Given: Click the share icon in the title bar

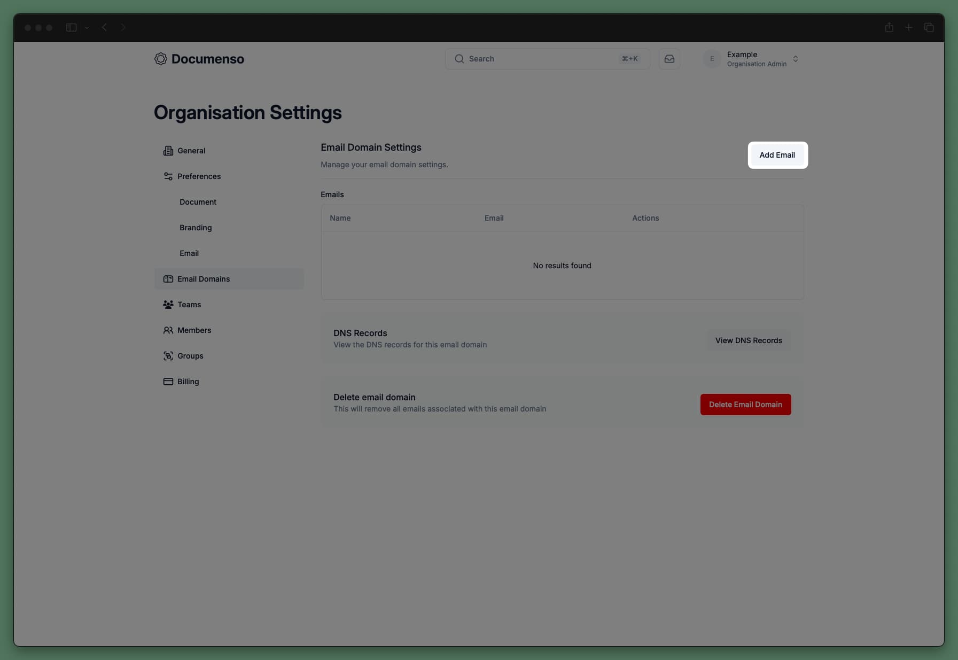Looking at the screenshot, I should point(889,27).
